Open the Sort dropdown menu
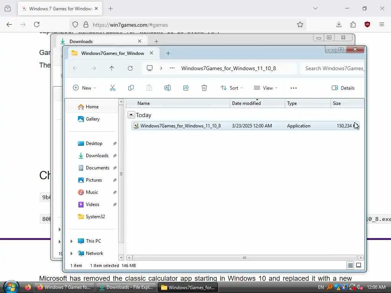Screen dimensions: 391x293 click(x=232, y=88)
